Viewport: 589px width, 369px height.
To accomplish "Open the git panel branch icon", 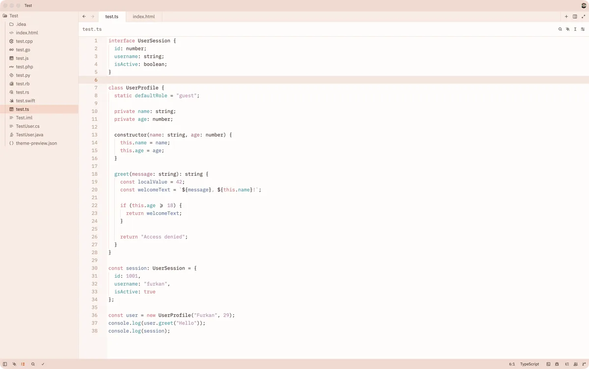I will click(584, 364).
